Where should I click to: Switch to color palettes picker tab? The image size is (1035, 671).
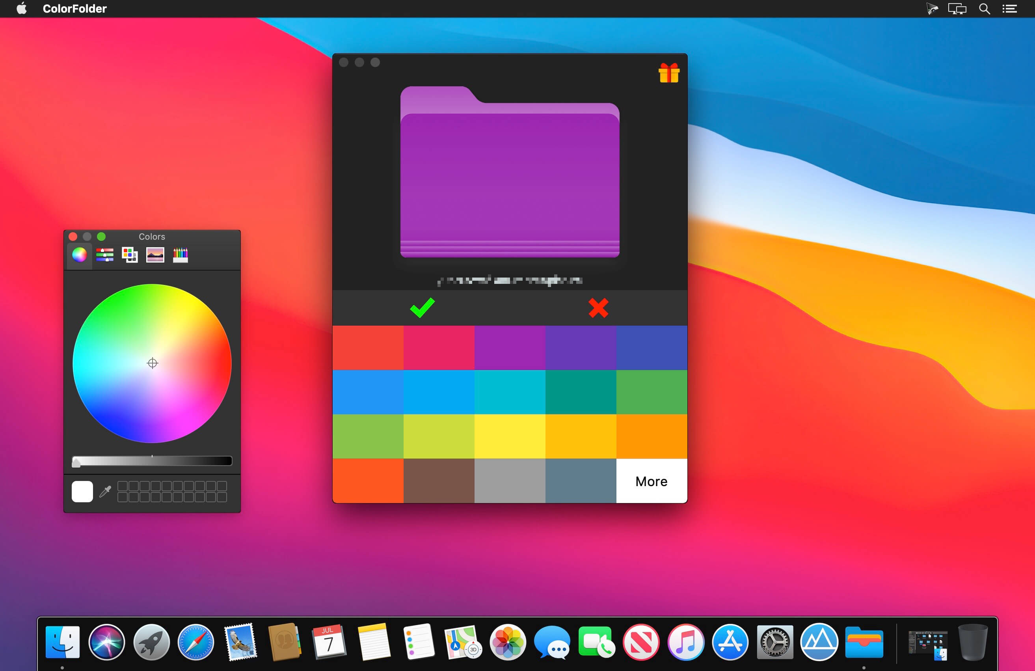[130, 255]
